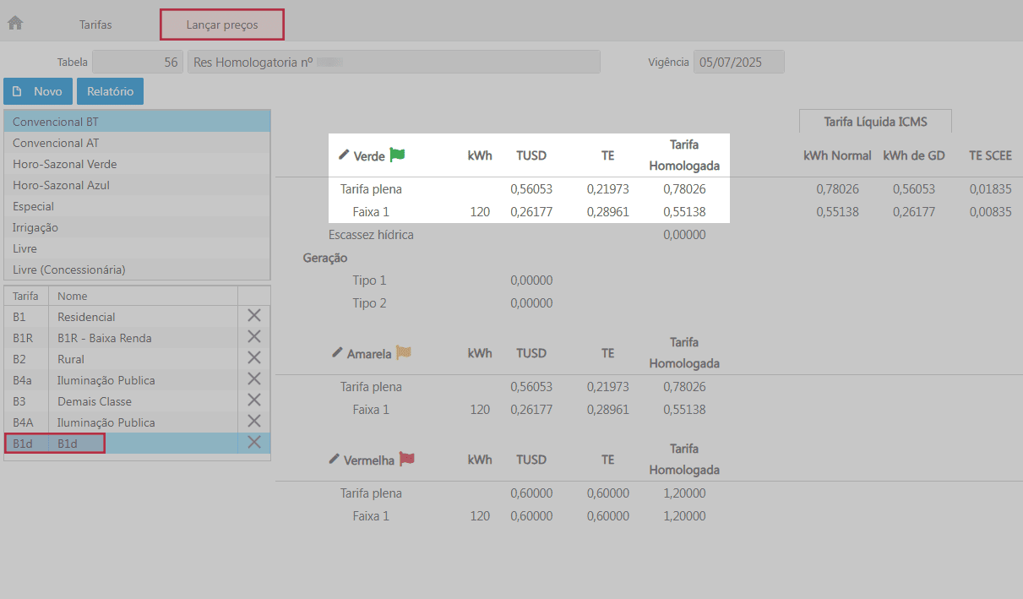Switch to the Lançar preços tab
The height and width of the screenshot is (599, 1023).
pyautogui.click(x=222, y=25)
